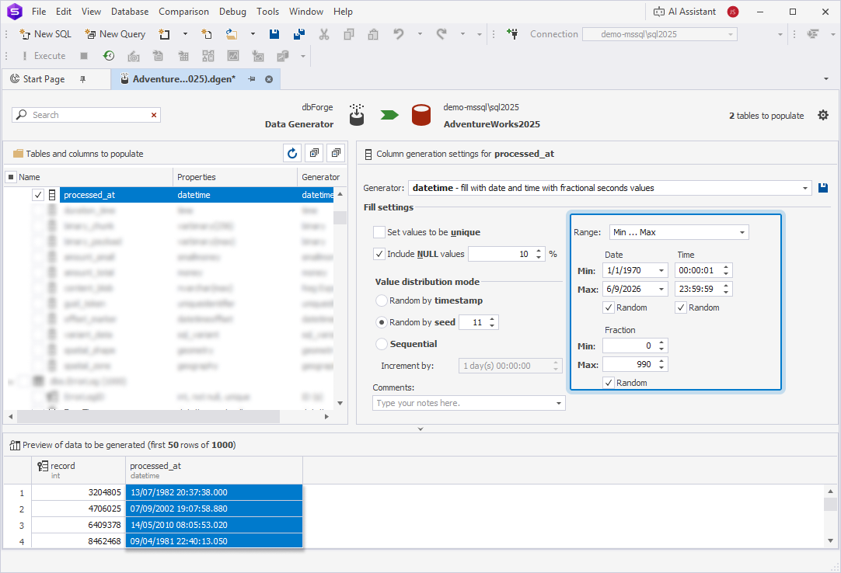The height and width of the screenshot is (573, 841).
Task: Uncheck Include NULL values
Action: (x=379, y=254)
